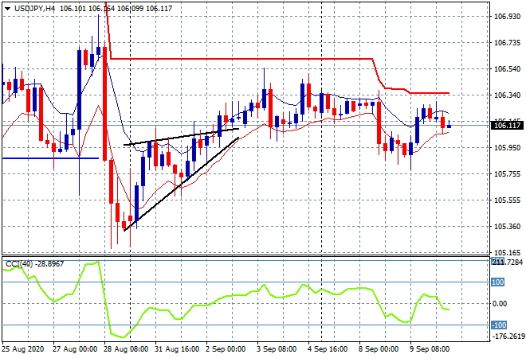Click the -176.2619 CCI scale value
The height and width of the screenshot is (358, 526).
508,336
